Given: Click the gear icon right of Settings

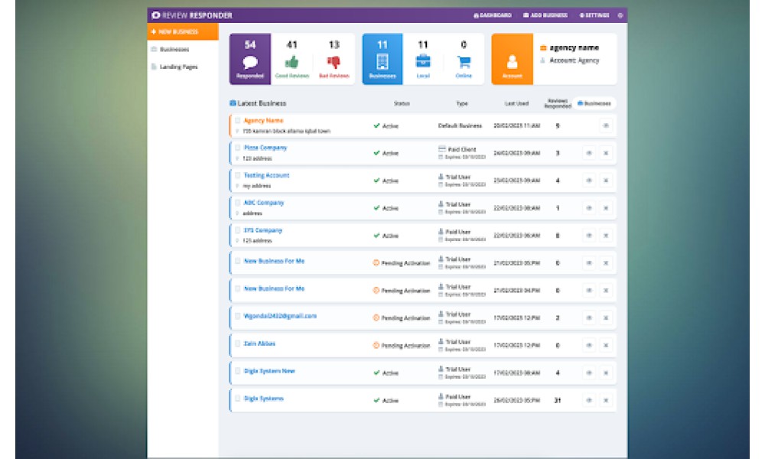Looking at the screenshot, I should pos(620,15).
